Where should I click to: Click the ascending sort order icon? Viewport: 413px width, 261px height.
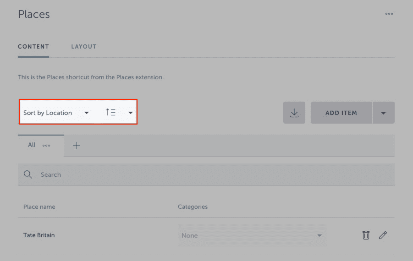pos(110,113)
